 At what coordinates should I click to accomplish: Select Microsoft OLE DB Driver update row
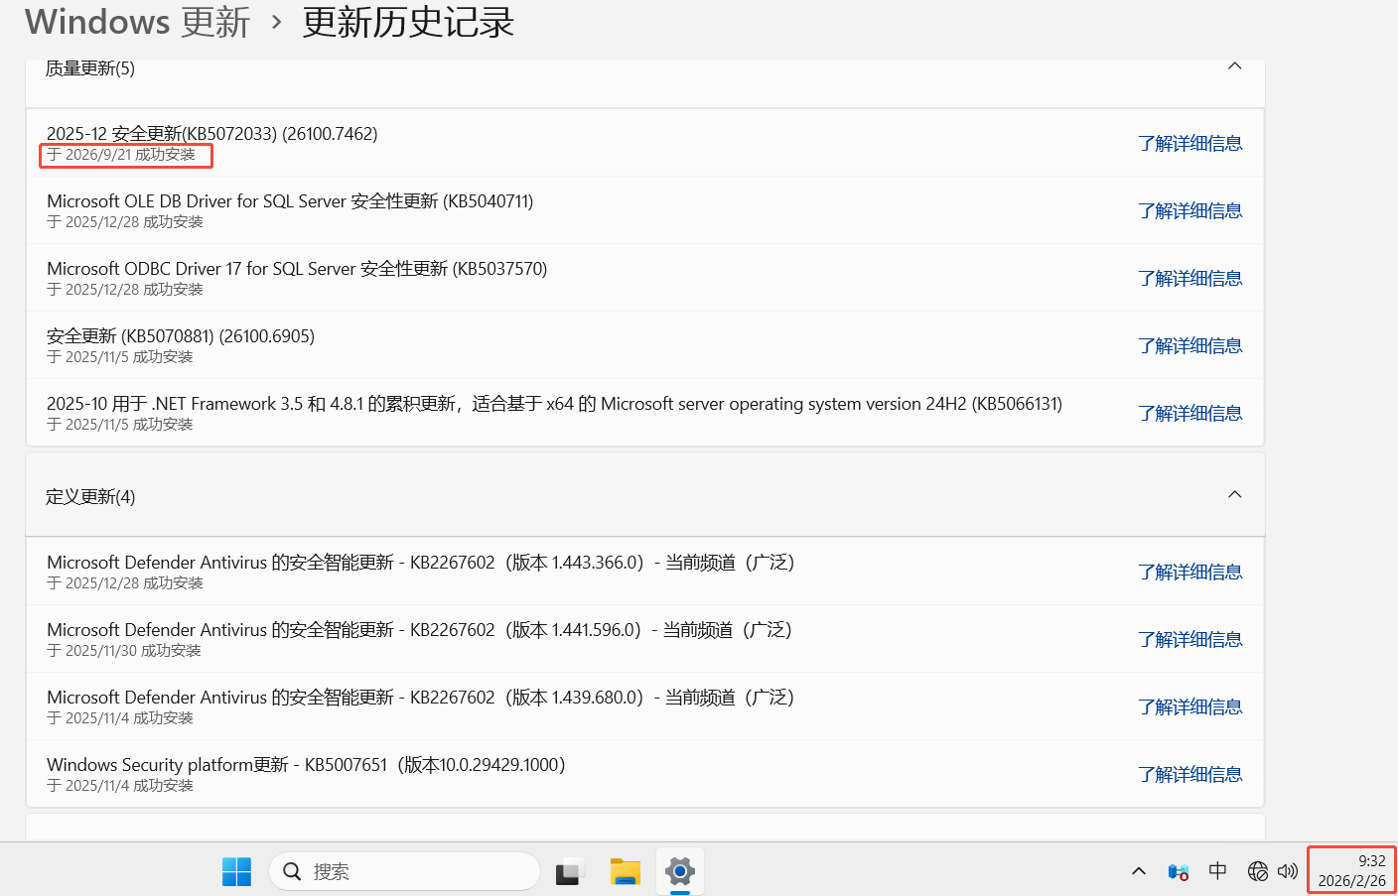coord(644,210)
